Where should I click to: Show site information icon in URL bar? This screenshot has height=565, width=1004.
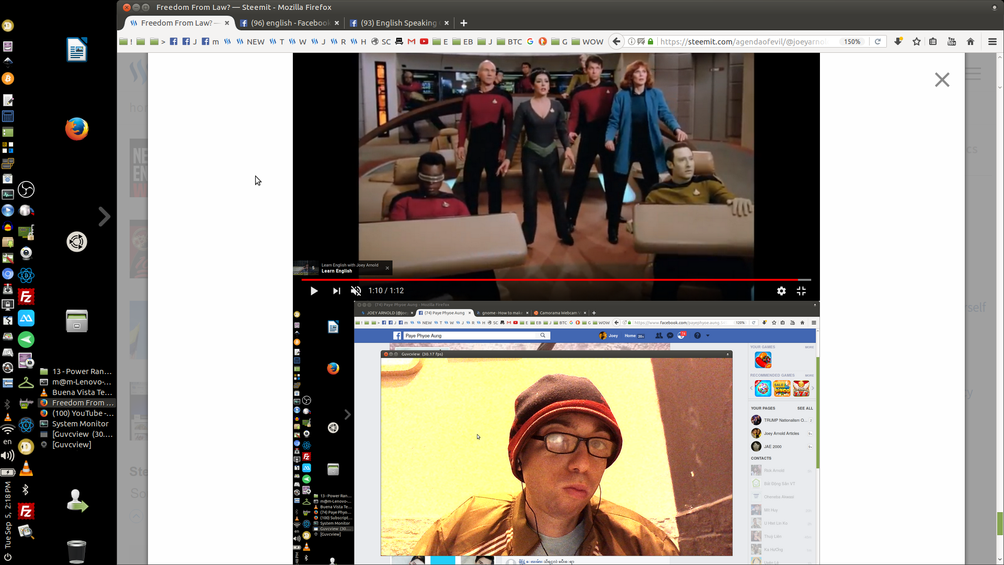632,41
